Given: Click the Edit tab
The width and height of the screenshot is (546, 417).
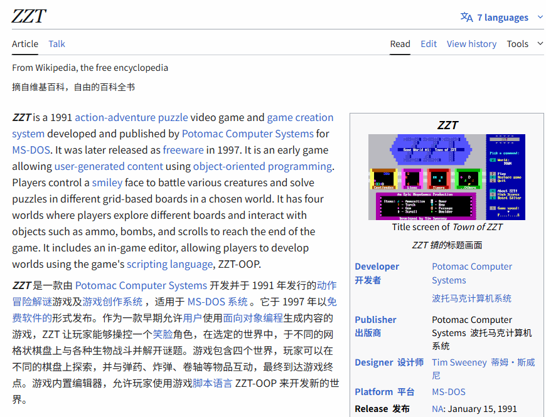Looking at the screenshot, I should coord(429,44).
